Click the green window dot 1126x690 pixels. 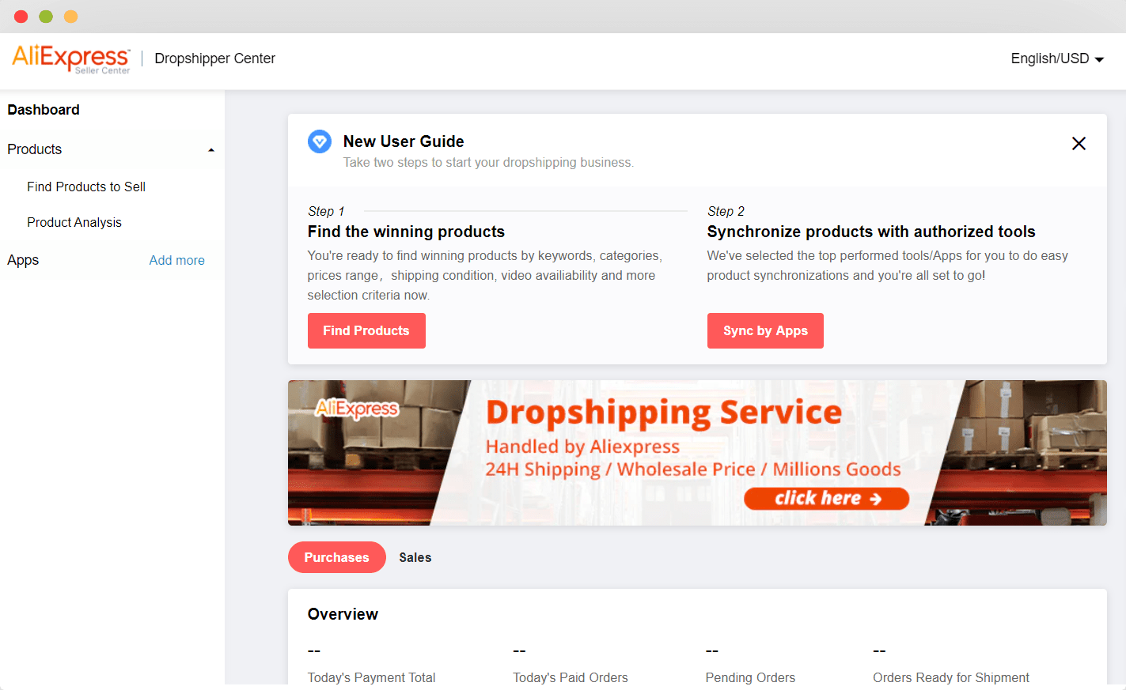click(x=46, y=17)
